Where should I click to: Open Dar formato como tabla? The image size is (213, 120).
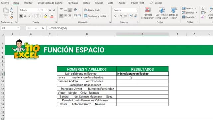pos(162,13)
